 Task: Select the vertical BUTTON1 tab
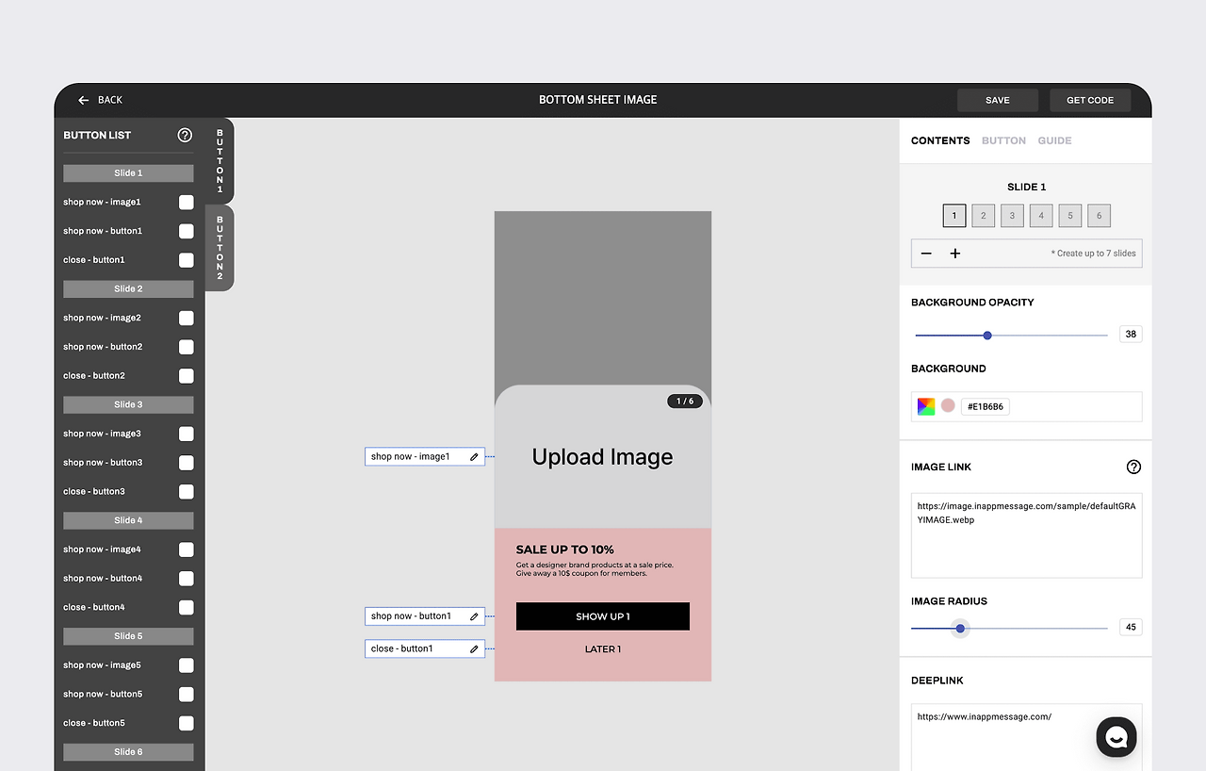pyautogui.click(x=220, y=160)
